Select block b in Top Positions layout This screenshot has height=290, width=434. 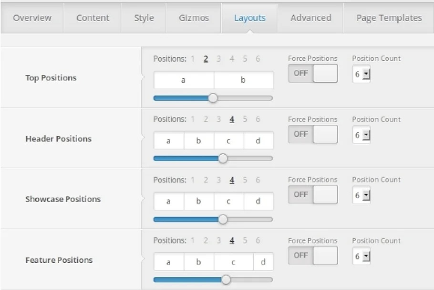tap(243, 80)
